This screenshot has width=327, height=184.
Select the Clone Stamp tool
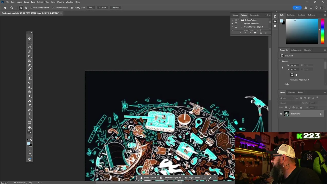click(29, 78)
